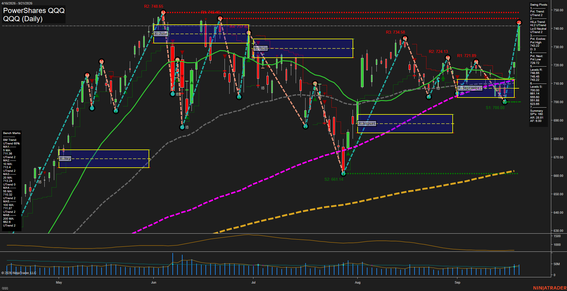Click the Levels R heading in Swing Pivots

(536, 70)
